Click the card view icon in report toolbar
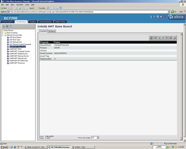Viewport: 186px width, 149px height. tap(166, 38)
